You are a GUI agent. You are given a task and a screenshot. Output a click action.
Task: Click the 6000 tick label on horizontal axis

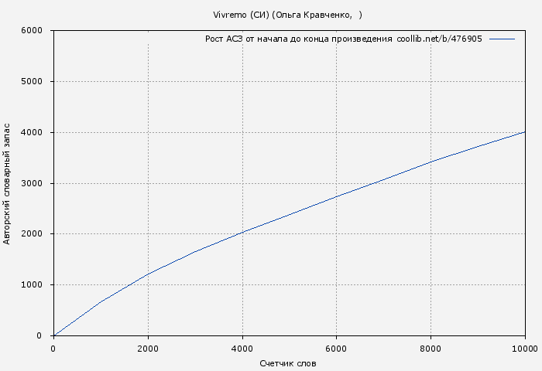(x=335, y=349)
